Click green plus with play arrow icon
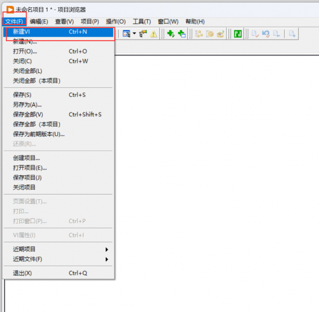 pos(171,34)
